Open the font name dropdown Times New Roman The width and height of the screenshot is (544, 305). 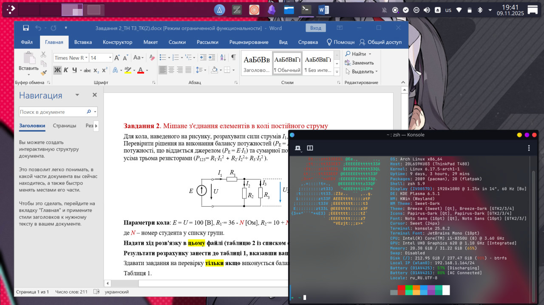pyautogui.click(x=86, y=58)
